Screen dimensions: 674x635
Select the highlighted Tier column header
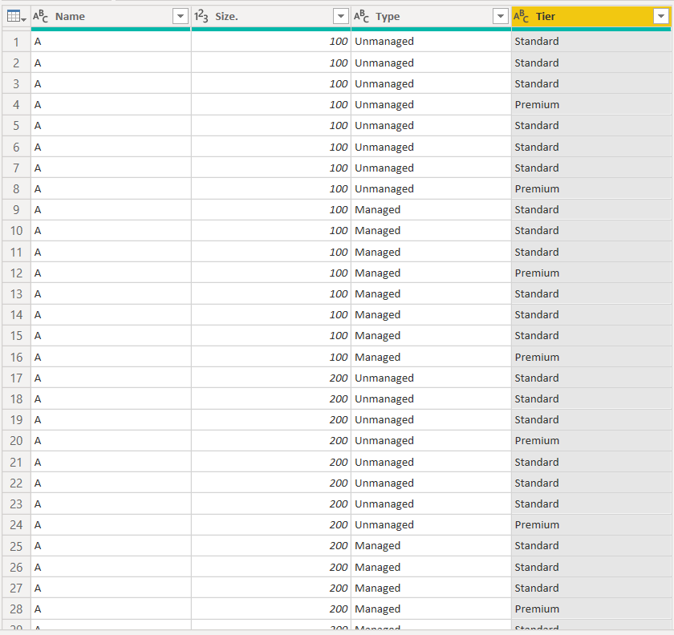[591, 16]
